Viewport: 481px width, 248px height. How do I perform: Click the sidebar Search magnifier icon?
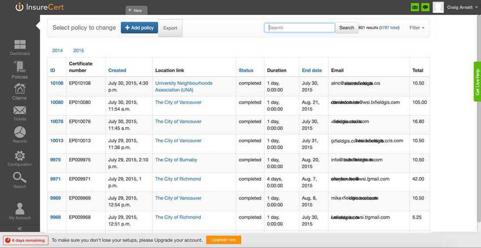(20, 178)
